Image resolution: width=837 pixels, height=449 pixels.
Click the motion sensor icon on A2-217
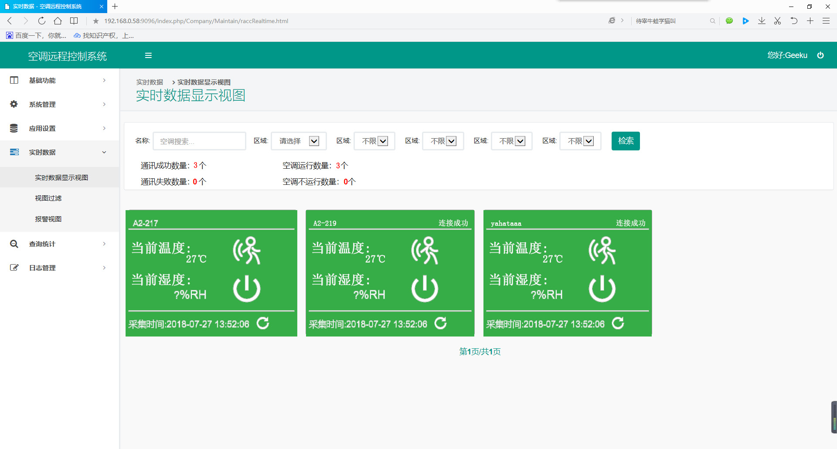tap(247, 251)
